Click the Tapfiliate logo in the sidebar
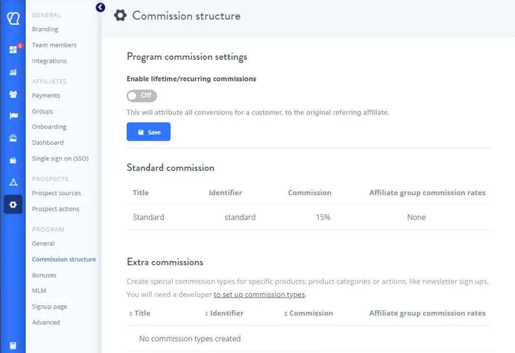515x353 pixels. [13, 19]
